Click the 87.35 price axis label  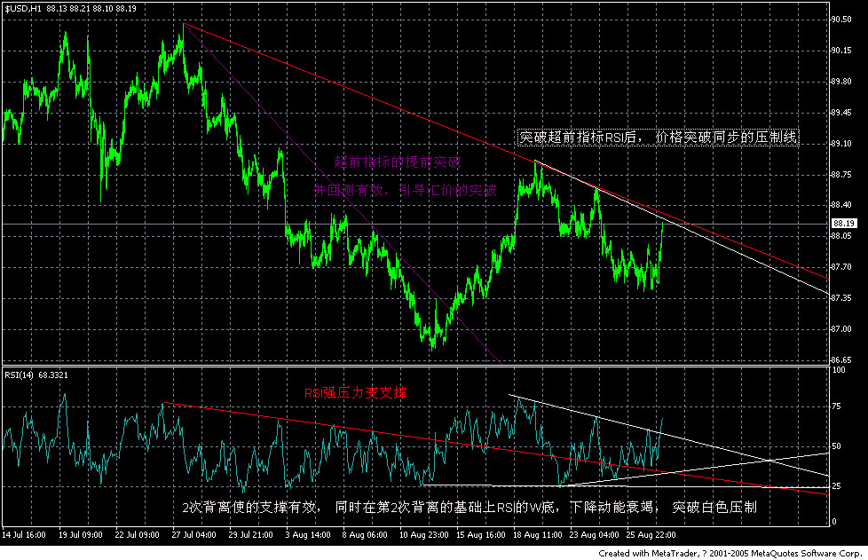coord(841,298)
